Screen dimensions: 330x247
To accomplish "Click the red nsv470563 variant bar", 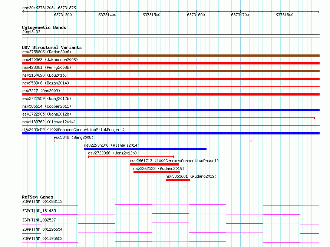I will point(171,63).
